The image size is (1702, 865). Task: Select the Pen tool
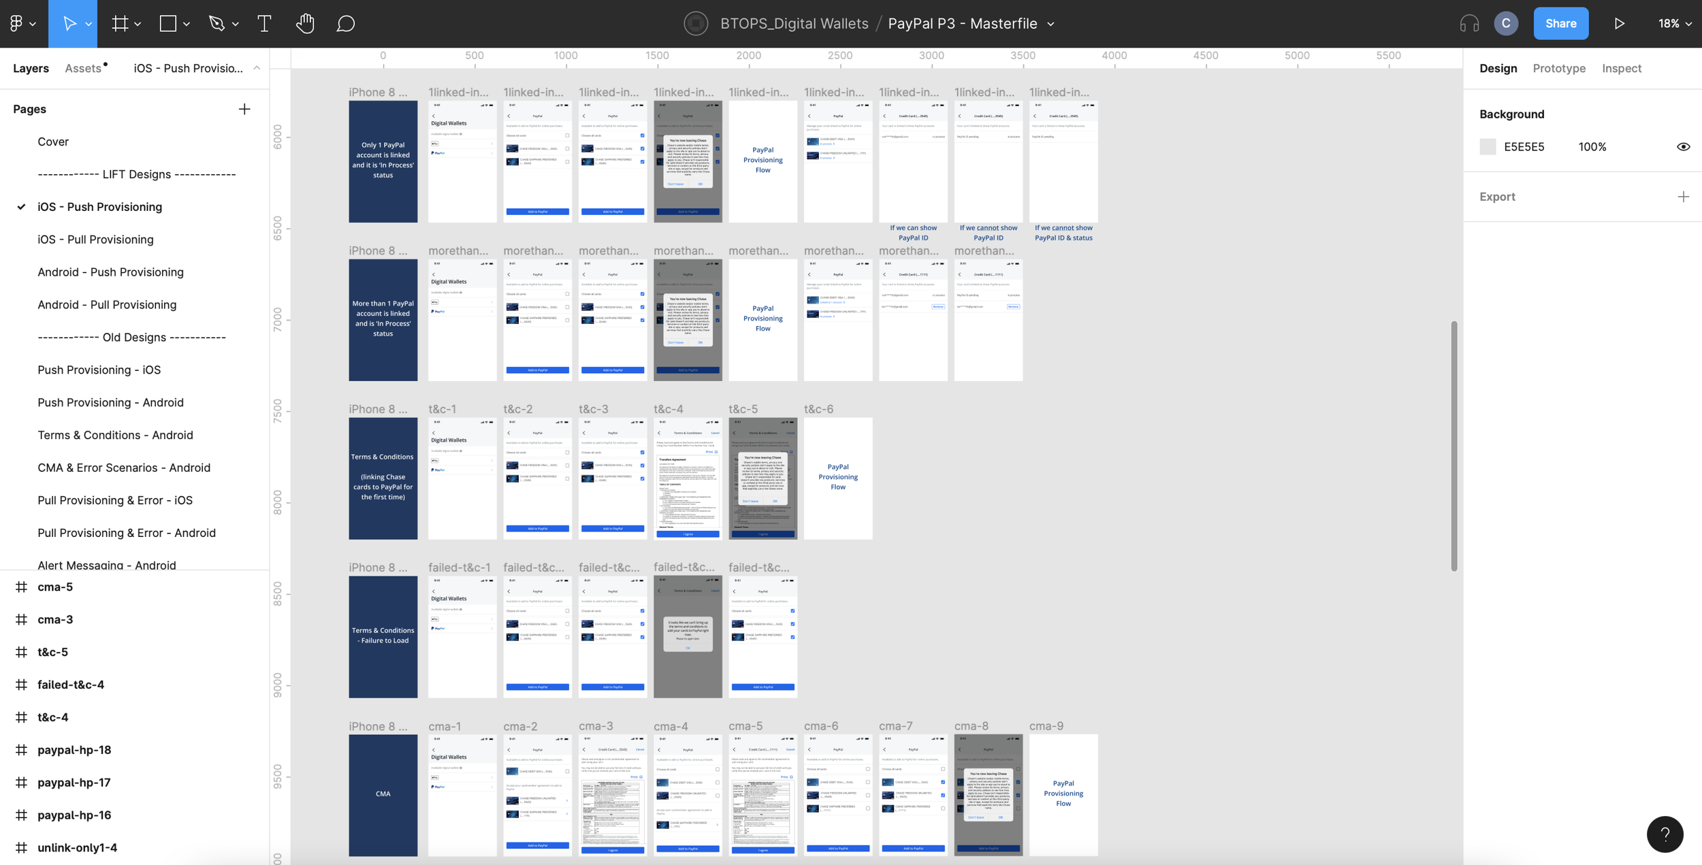click(217, 22)
